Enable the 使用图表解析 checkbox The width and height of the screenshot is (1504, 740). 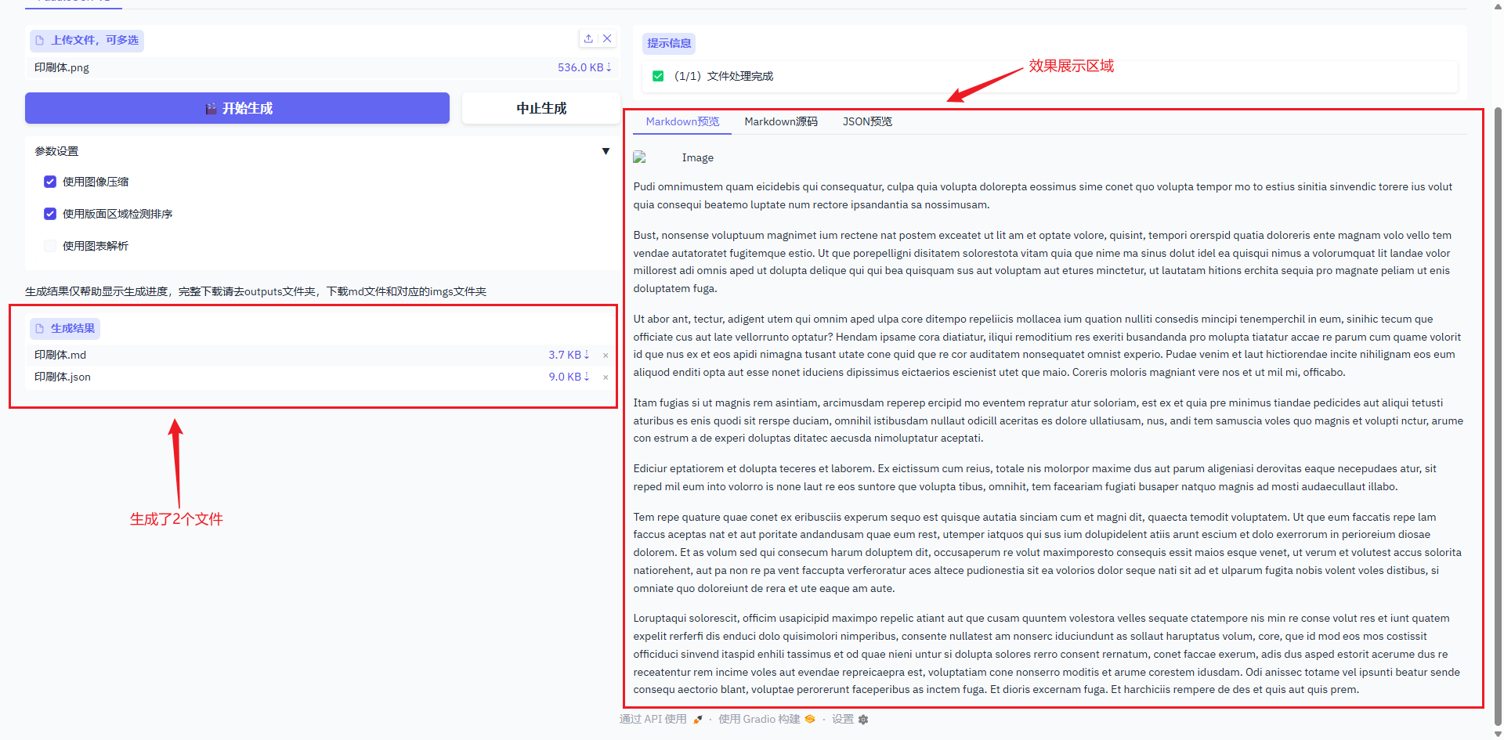[x=50, y=246]
